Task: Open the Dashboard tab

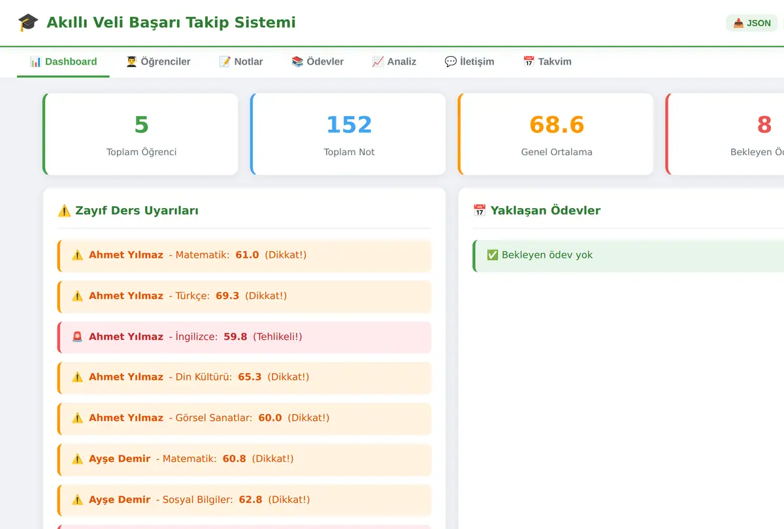Action: (63, 62)
